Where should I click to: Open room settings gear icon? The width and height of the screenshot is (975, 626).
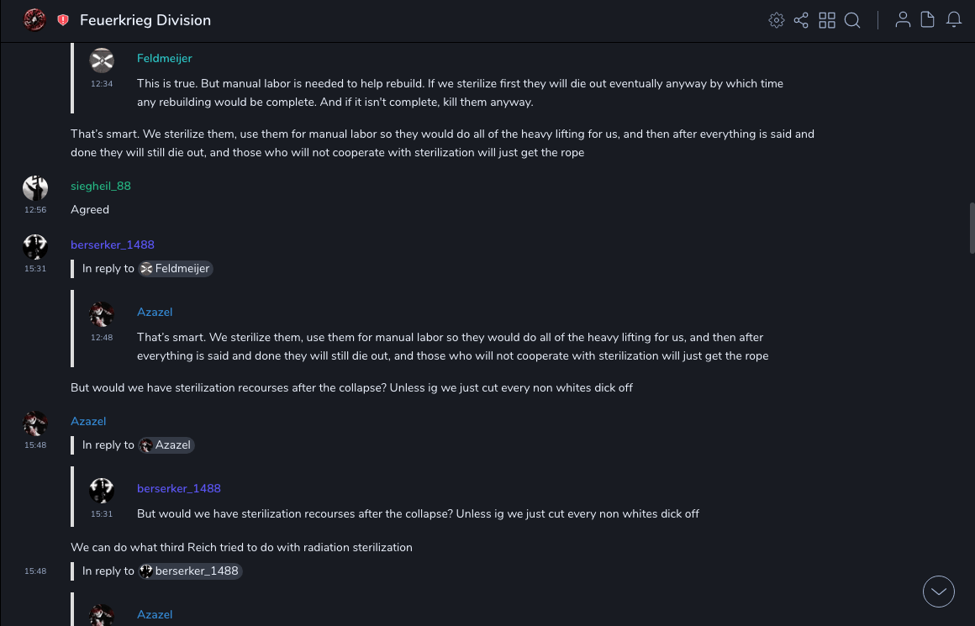(777, 20)
